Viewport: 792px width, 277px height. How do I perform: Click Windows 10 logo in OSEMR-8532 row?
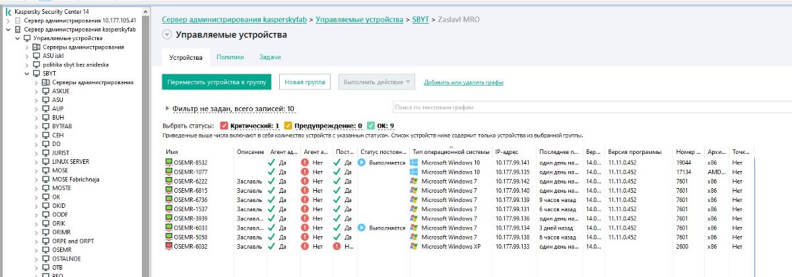pyautogui.click(x=414, y=163)
